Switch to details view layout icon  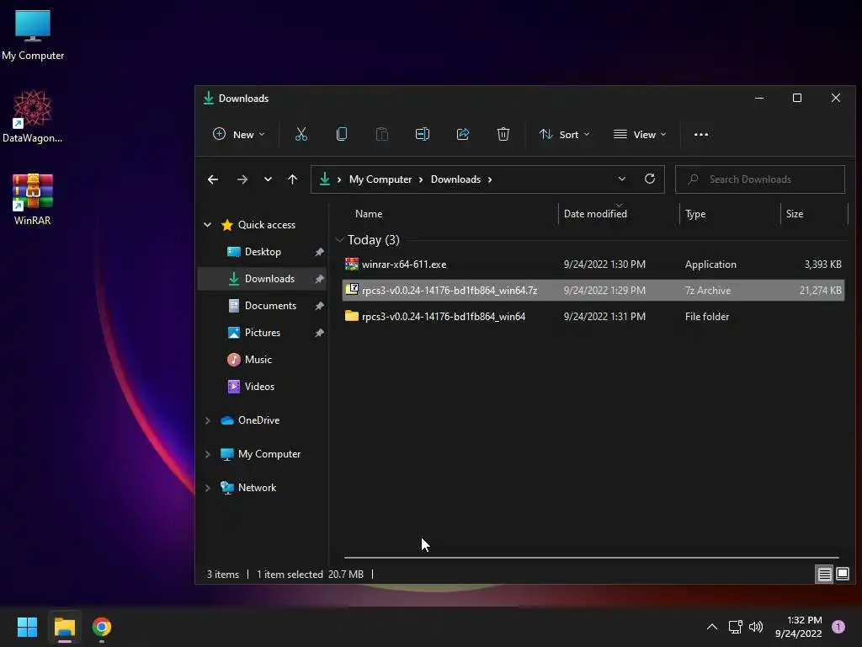(x=825, y=575)
